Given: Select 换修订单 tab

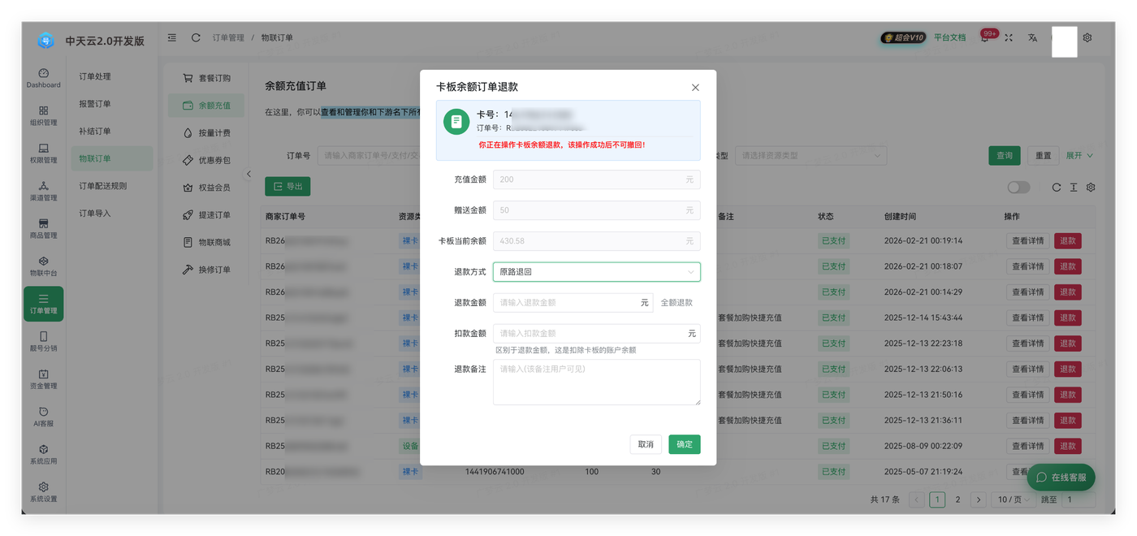Looking at the screenshot, I should pos(206,270).
